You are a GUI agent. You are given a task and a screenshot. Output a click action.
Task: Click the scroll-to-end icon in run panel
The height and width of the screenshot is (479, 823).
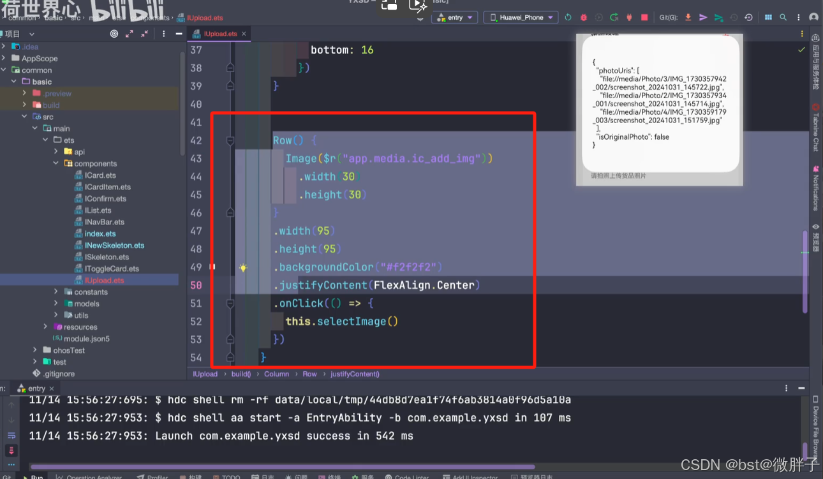click(x=11, y=450)
